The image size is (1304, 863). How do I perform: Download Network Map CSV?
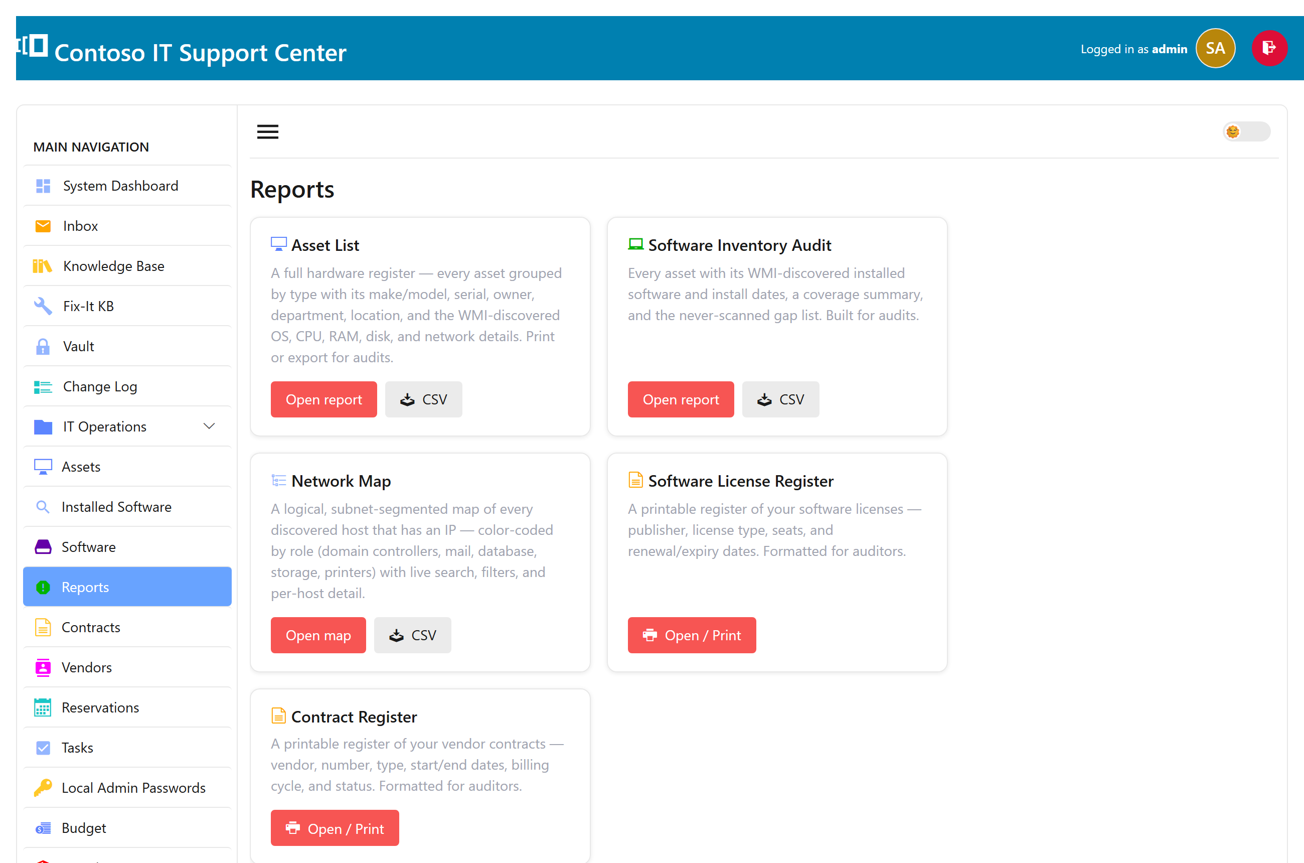413,635
